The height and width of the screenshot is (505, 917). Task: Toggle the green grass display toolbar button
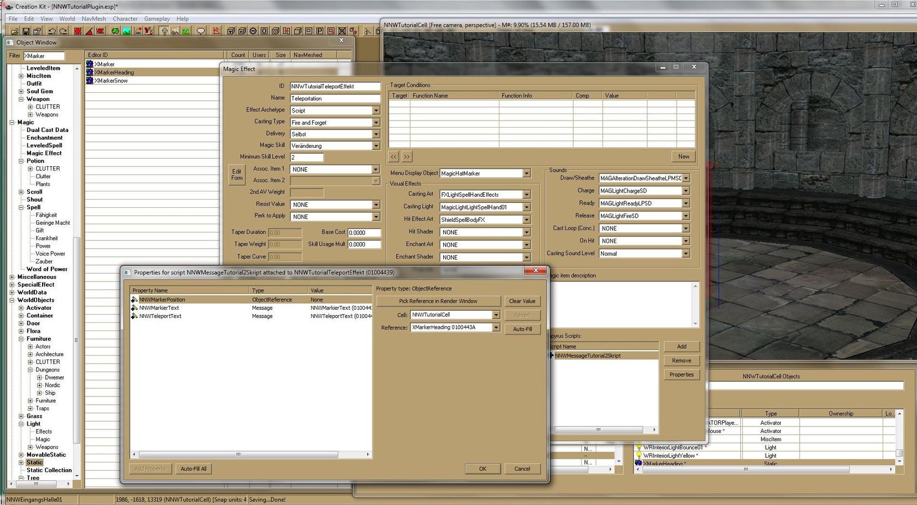(x=186, y=31)
